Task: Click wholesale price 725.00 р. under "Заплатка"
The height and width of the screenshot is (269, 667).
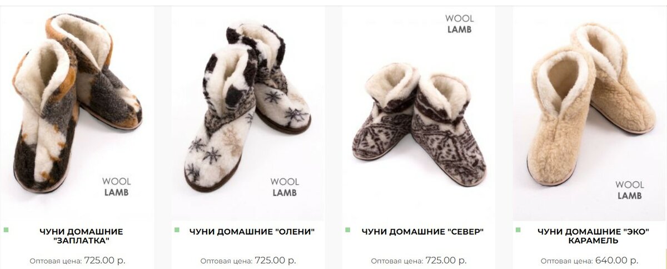Action: click(104, 260)
